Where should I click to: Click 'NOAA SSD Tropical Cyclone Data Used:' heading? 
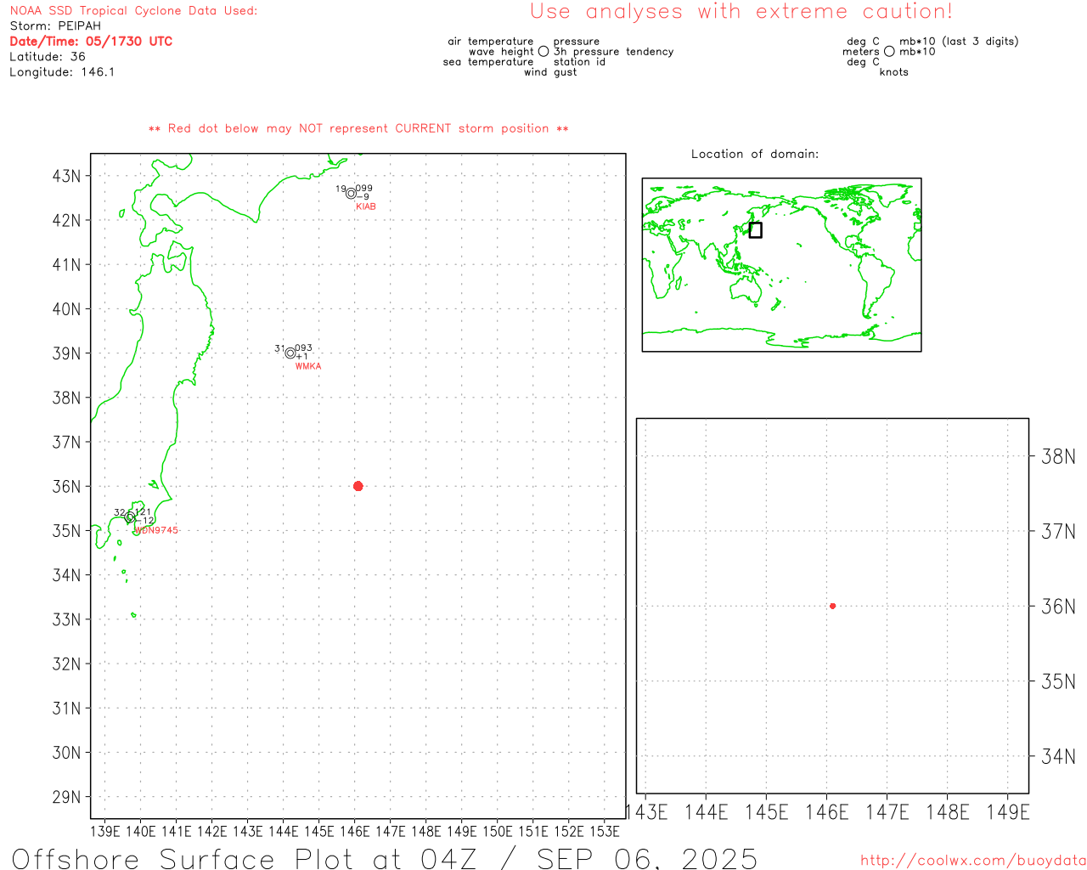pyautogui.click(x=133, y=11)
